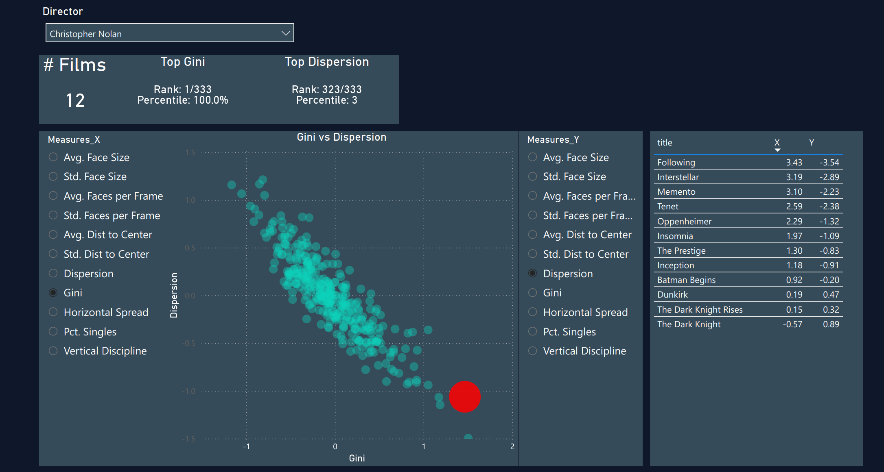
Task: Select Dispersion radio in Measures_Y
Action: tap(532, 274)
